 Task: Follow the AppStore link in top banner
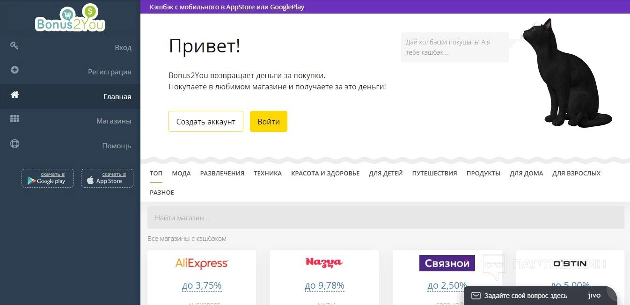240,7
